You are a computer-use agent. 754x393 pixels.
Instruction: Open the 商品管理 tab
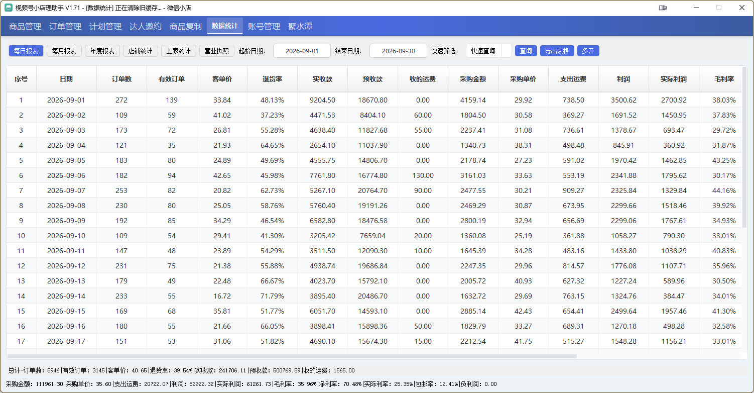coord(25,27)
